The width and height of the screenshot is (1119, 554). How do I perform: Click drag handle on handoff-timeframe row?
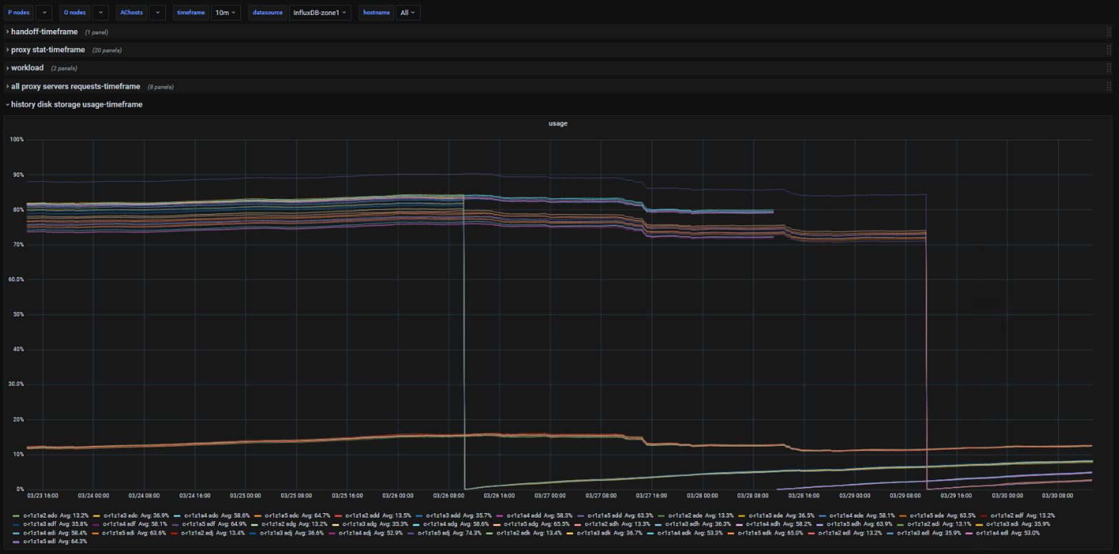pyautogui.click(x=1108, y=32)
